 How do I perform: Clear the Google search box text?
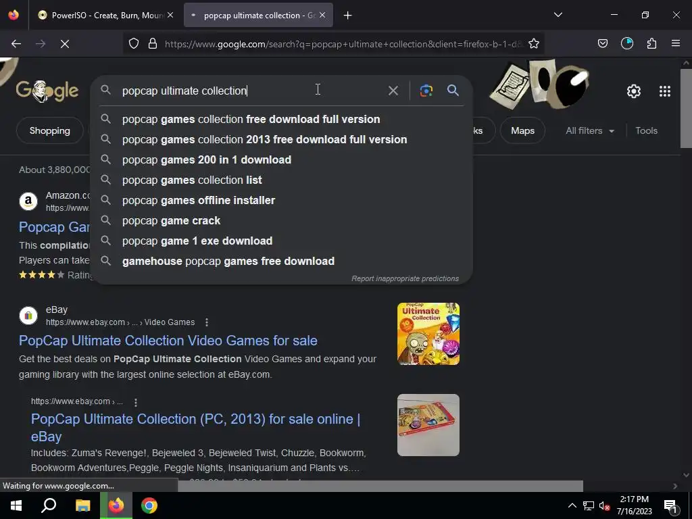point(393,91)
